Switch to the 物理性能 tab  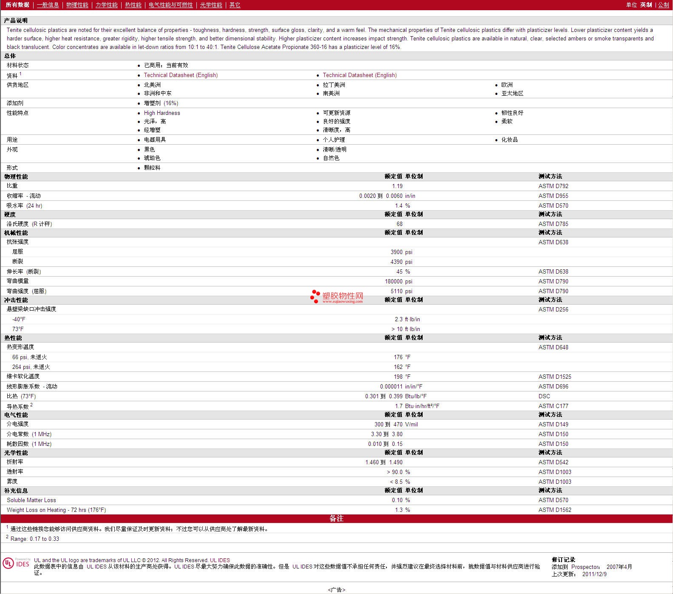coord(77,5)
